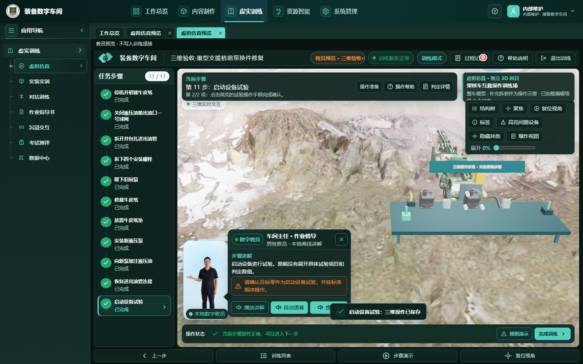583x364 pixels.
Task: Toggle 自动语音 auto voice
Action: (x=289, y=308)
